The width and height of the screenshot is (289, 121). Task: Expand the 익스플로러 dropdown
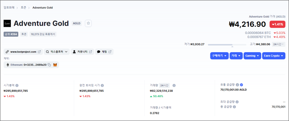(57, 52)
